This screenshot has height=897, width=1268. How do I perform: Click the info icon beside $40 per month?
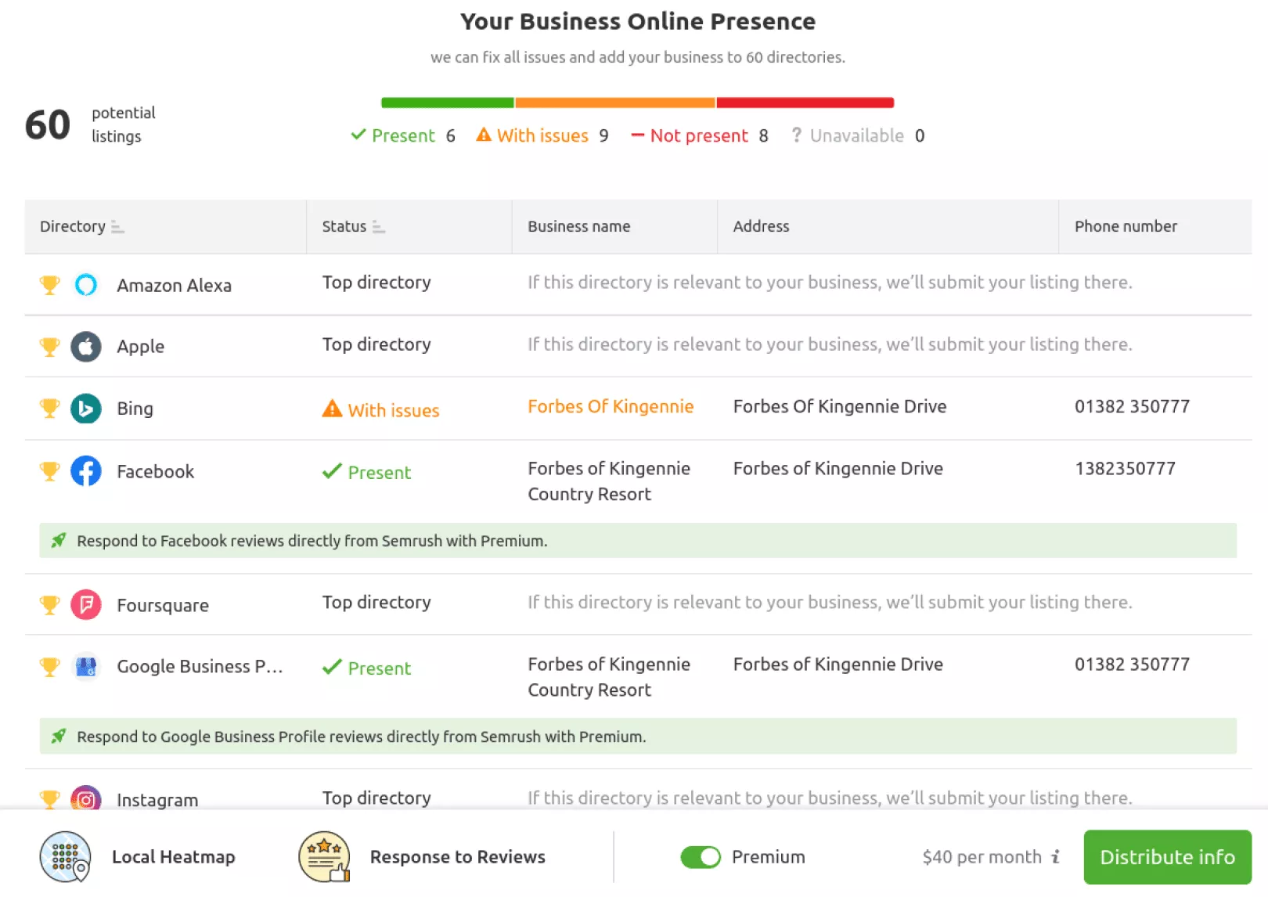pyautogui.click(x=1055, y=856)
